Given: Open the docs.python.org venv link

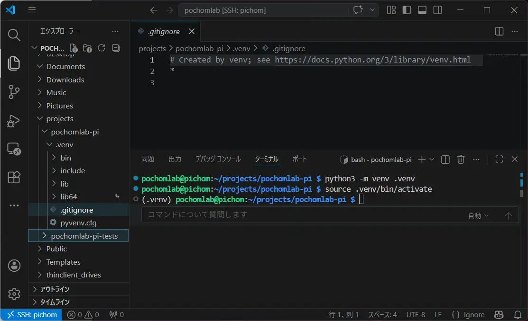Looking at the screenshot, I should (x=373, y=60).
